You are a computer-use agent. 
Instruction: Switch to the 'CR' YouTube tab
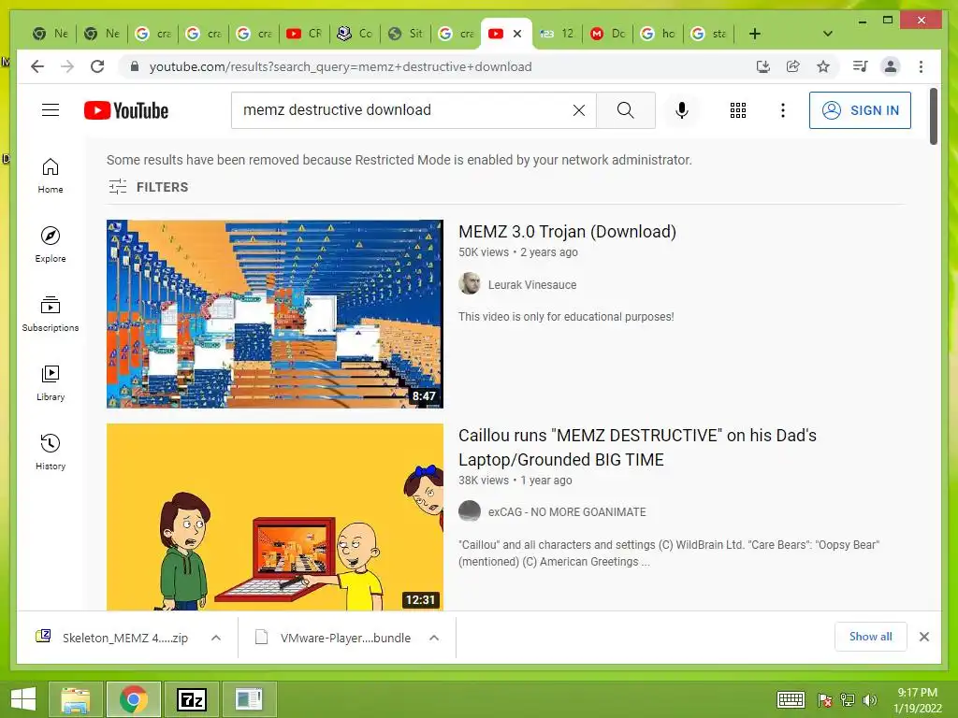point(304,34)
